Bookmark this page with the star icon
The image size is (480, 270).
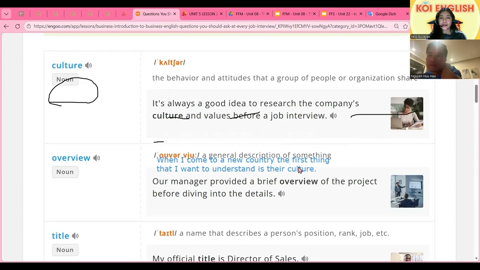[405, 26]
